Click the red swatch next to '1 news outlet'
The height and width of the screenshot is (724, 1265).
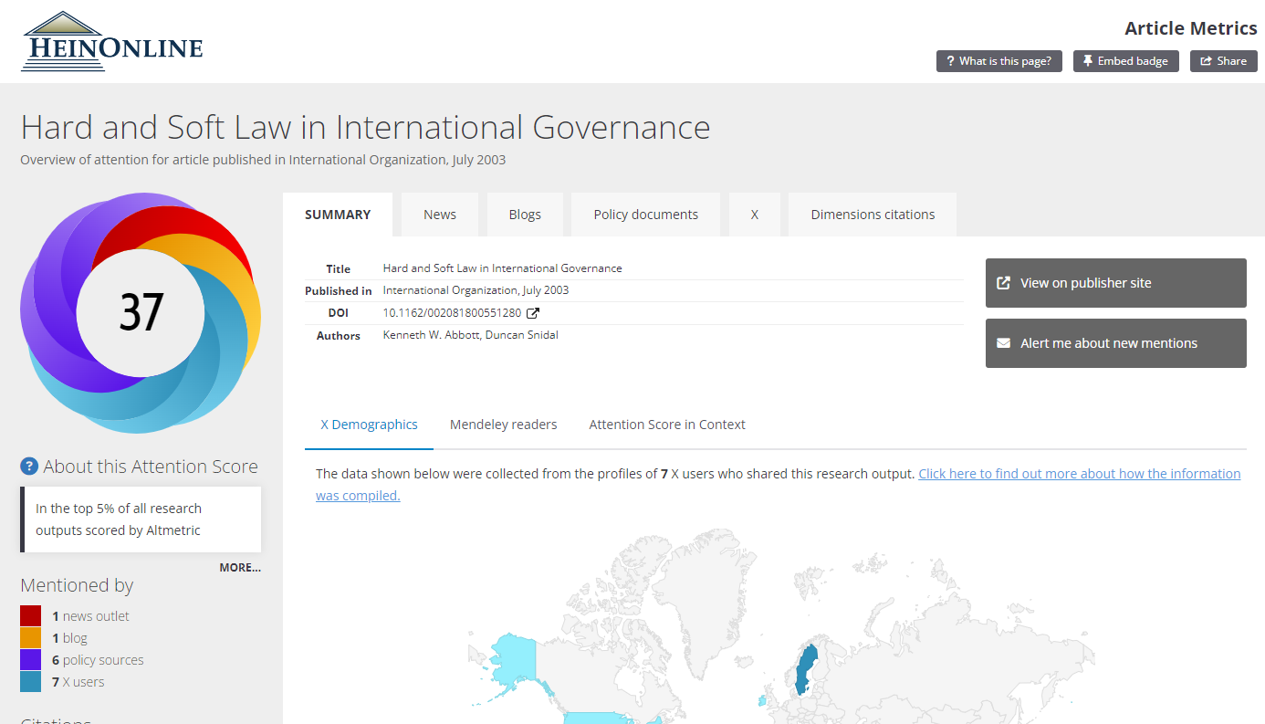pyautogui.click(x=30, y=615)
